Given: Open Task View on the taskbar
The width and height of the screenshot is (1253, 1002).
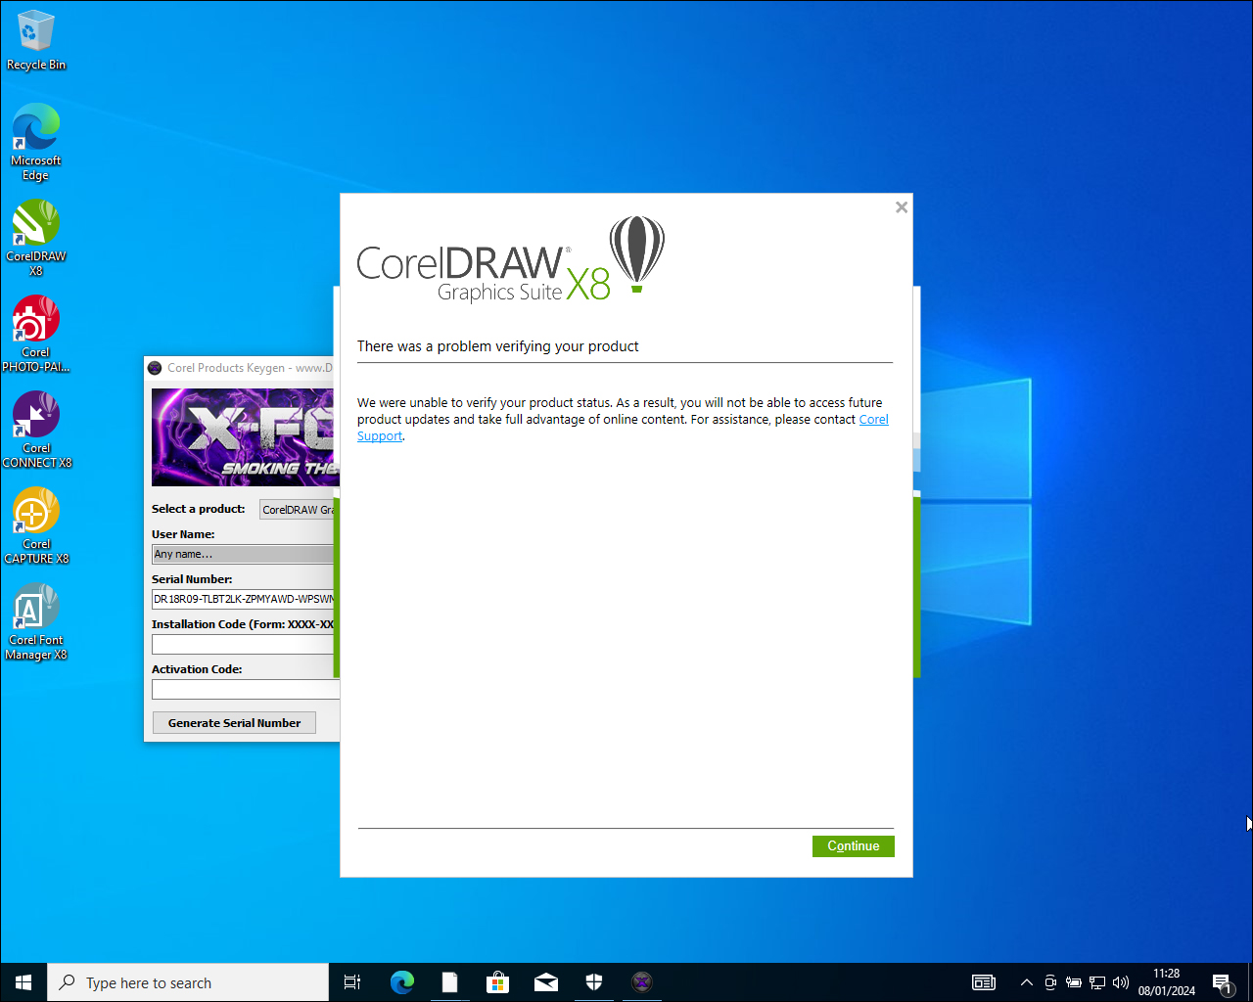Looking at the screenshot, I should click(352, 981).
